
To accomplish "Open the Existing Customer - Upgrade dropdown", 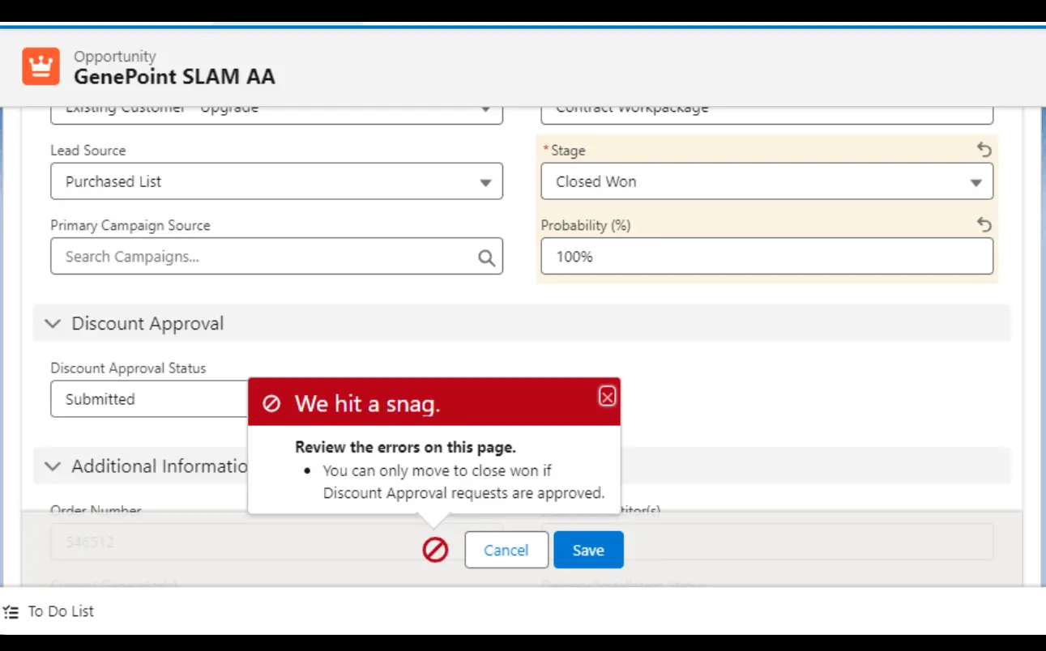I will [x=276, y=112].
